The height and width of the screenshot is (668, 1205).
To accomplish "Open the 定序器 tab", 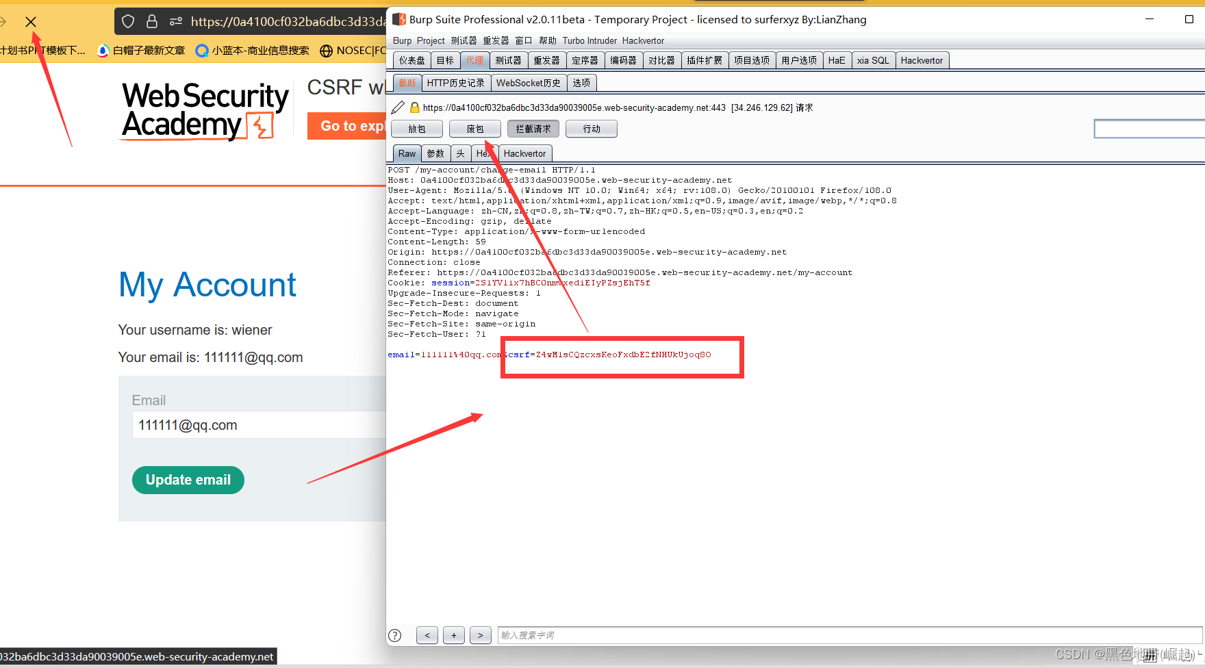I will (x=585, y=60).
